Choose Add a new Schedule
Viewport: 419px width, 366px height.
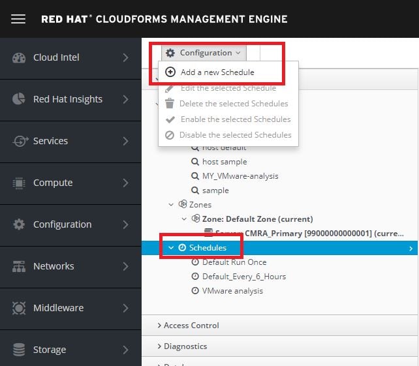[228, 72]
